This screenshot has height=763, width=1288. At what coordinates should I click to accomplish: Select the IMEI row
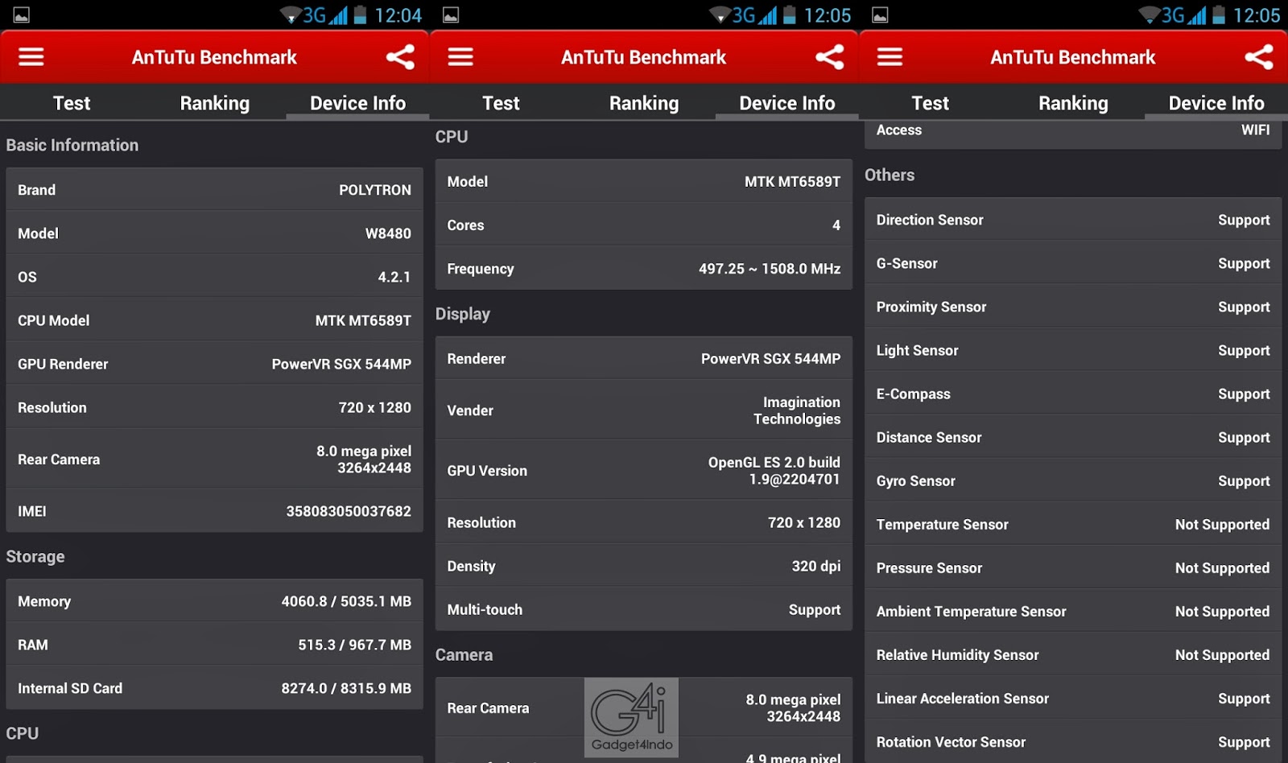coord(214,511)
